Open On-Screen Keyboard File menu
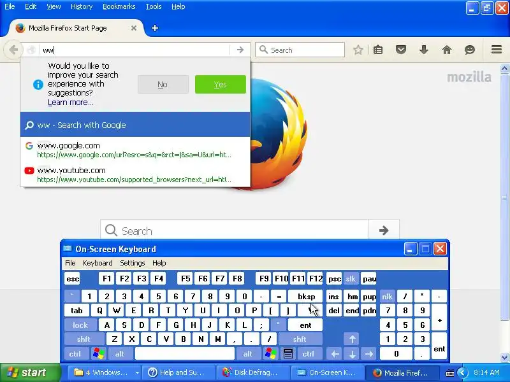 (x=70, y=263)
